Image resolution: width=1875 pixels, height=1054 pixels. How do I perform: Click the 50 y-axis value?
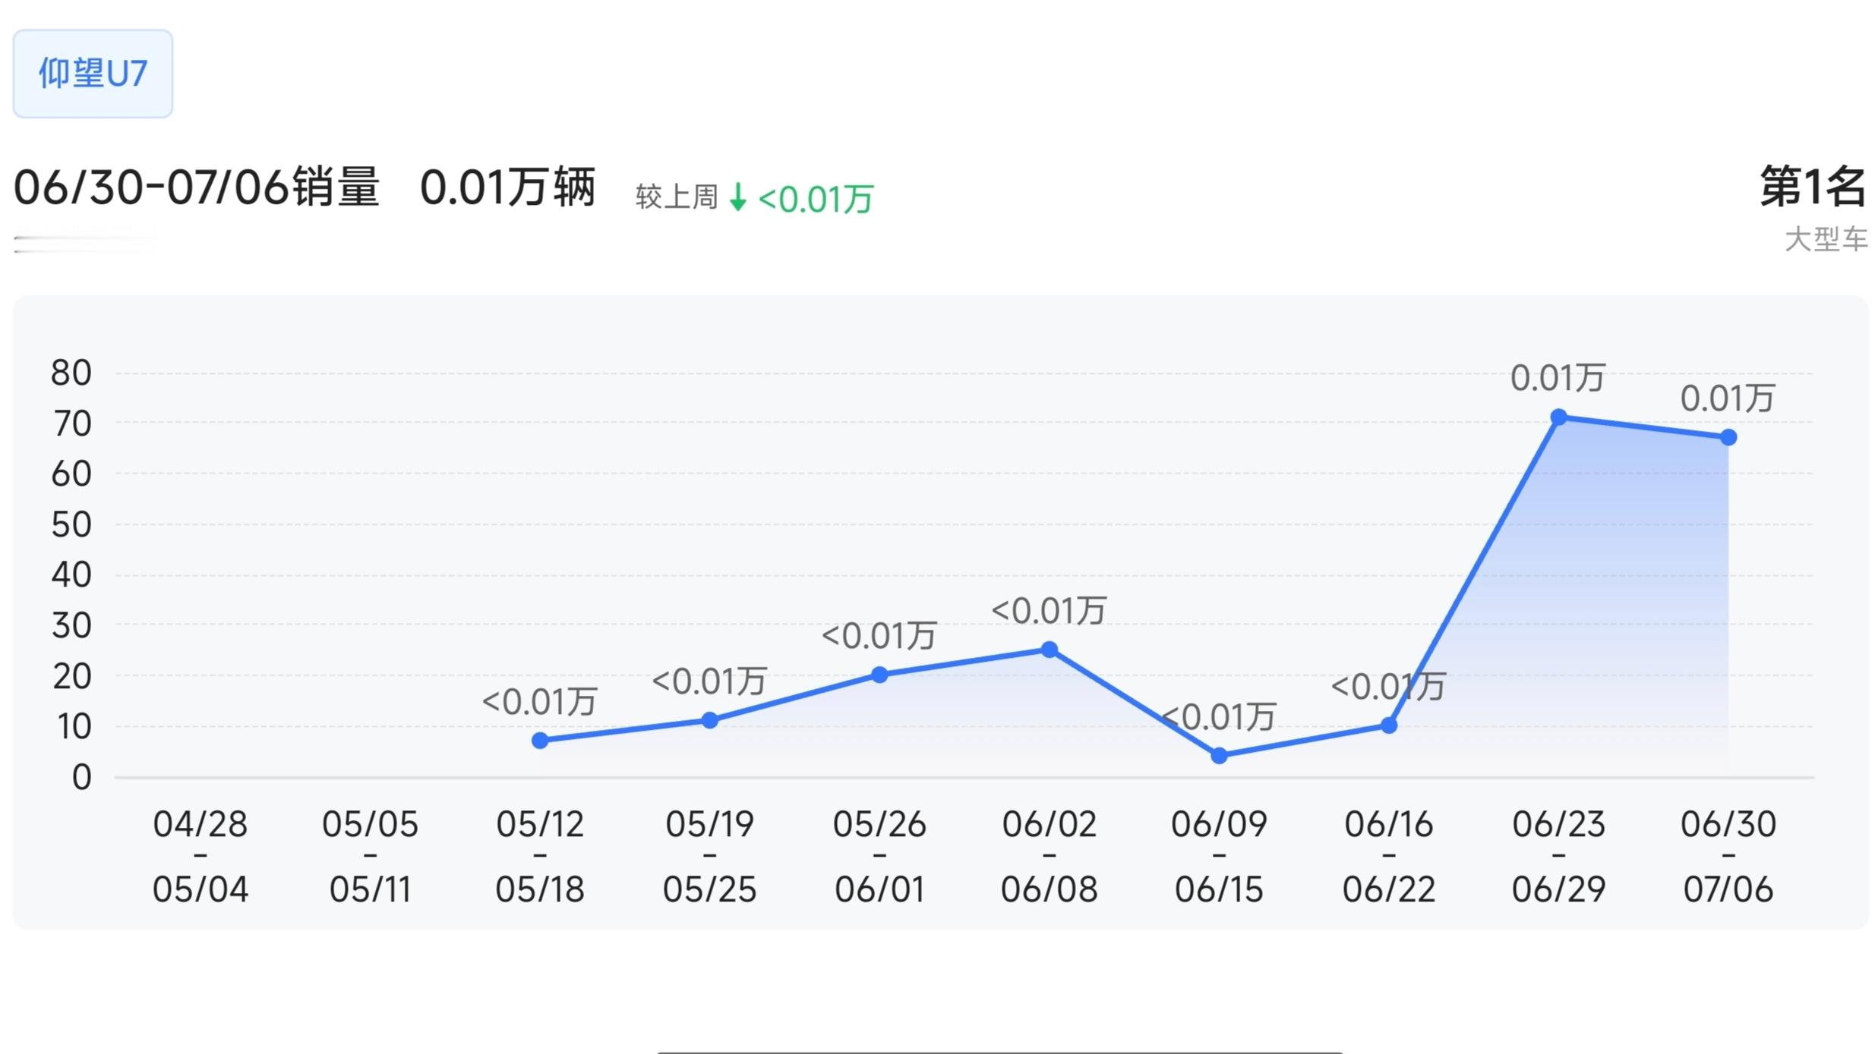click(x=71, y=525)
